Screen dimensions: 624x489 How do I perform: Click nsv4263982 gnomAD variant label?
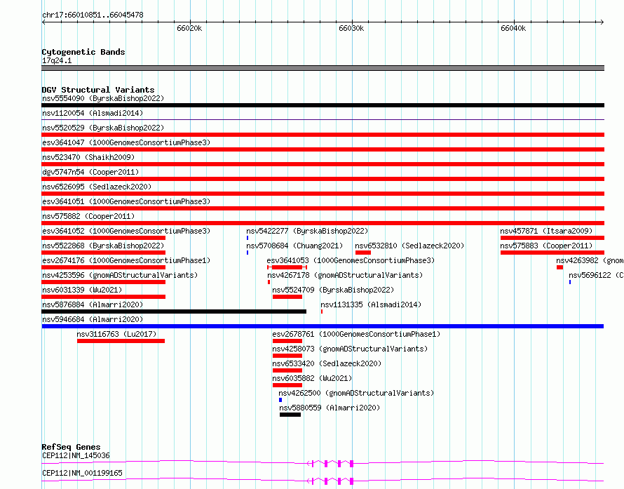click(590, 260)
